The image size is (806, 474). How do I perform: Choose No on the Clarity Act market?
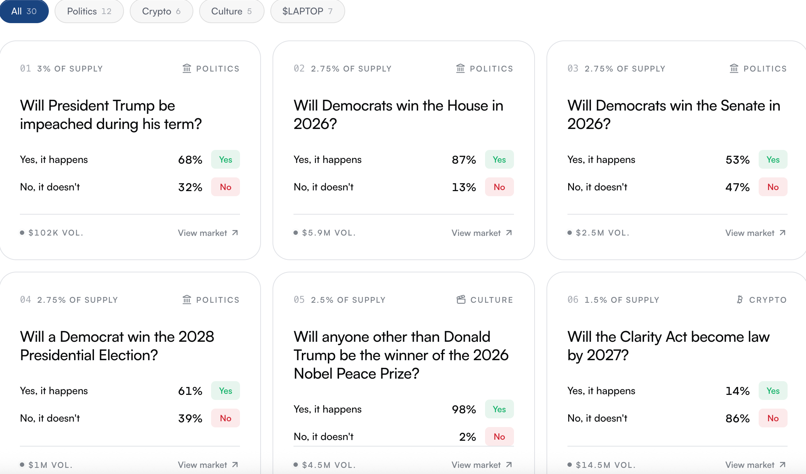[x=773, y=418]
